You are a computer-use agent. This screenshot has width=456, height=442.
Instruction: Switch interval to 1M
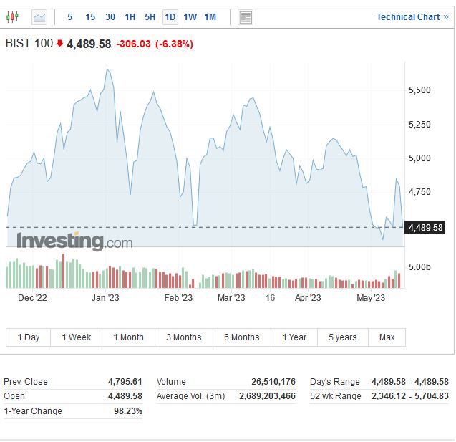[x=210, y=16]
